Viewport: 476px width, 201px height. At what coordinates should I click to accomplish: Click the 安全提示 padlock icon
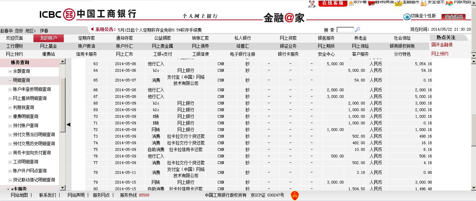click(423, 3)
